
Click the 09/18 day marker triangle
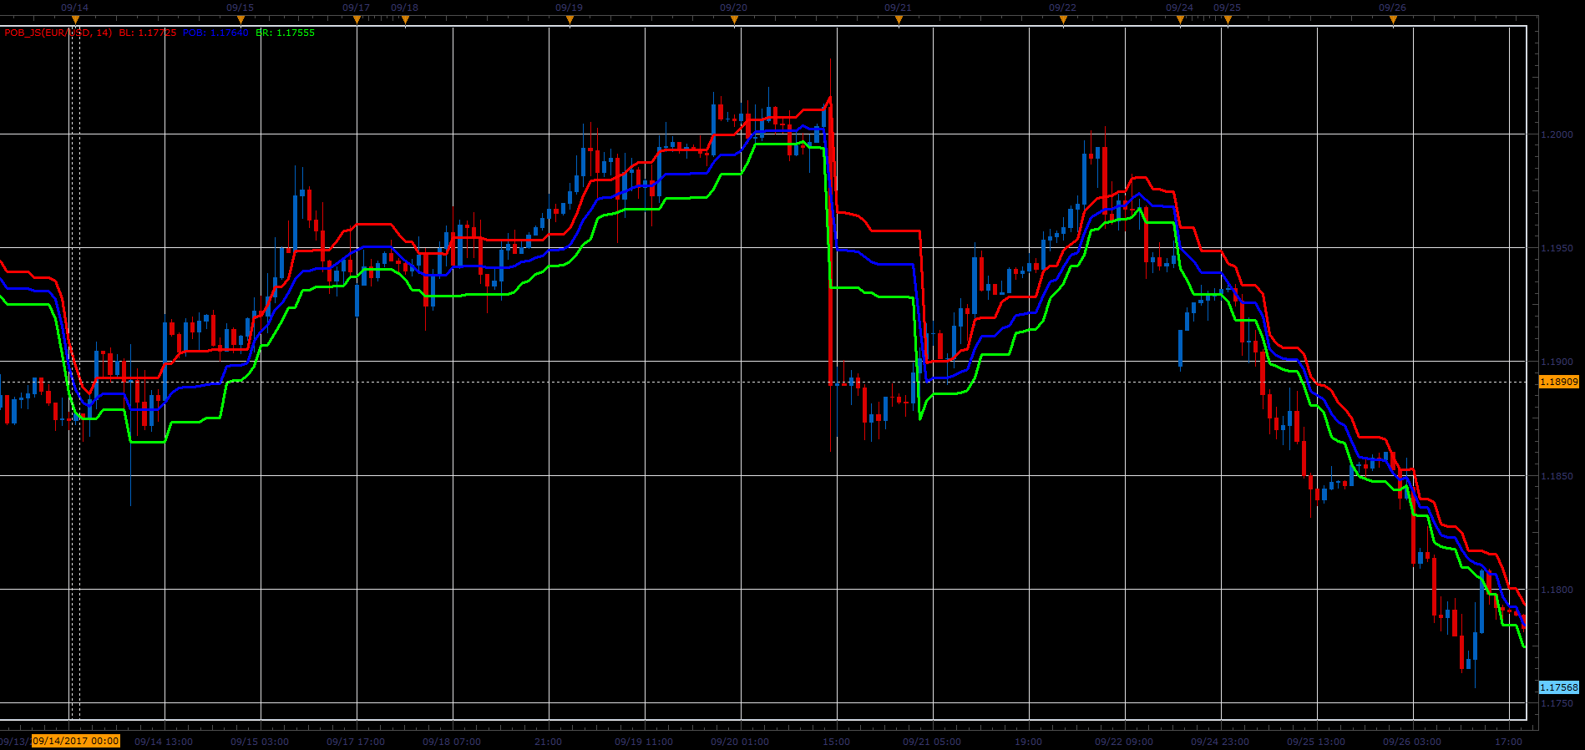click(405, 19)
